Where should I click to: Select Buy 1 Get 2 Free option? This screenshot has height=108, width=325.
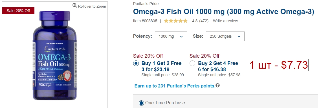pyautogui.click(x=136, y=63)
